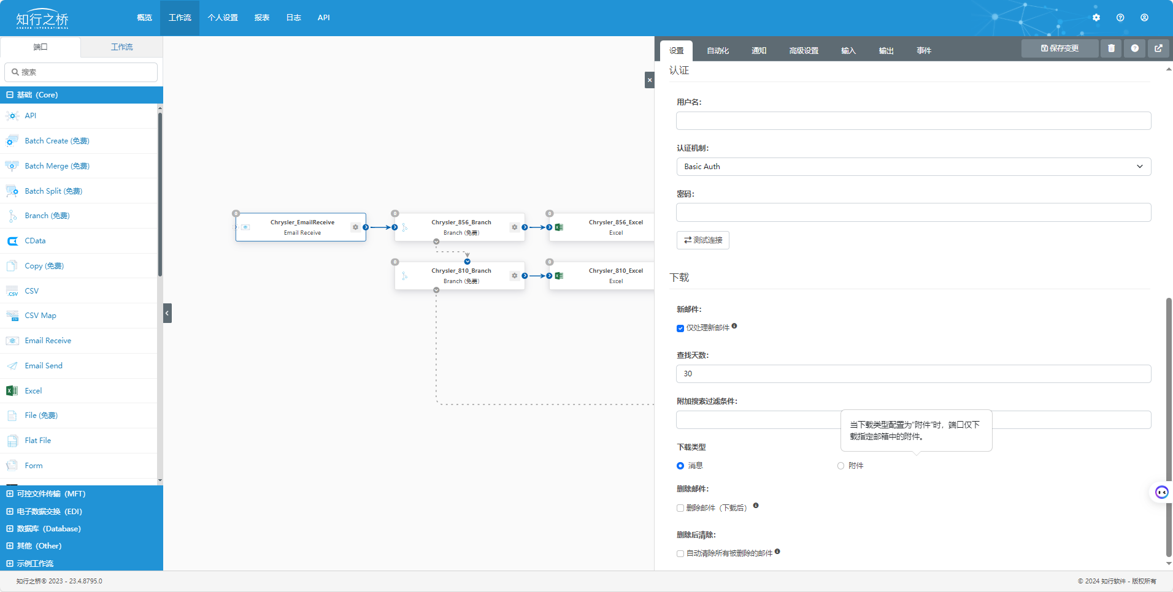The width and height of the screenshot is (1173, 592).
Task: Switch to the 高级设置 tab
Action: click(x=804, y=51)
